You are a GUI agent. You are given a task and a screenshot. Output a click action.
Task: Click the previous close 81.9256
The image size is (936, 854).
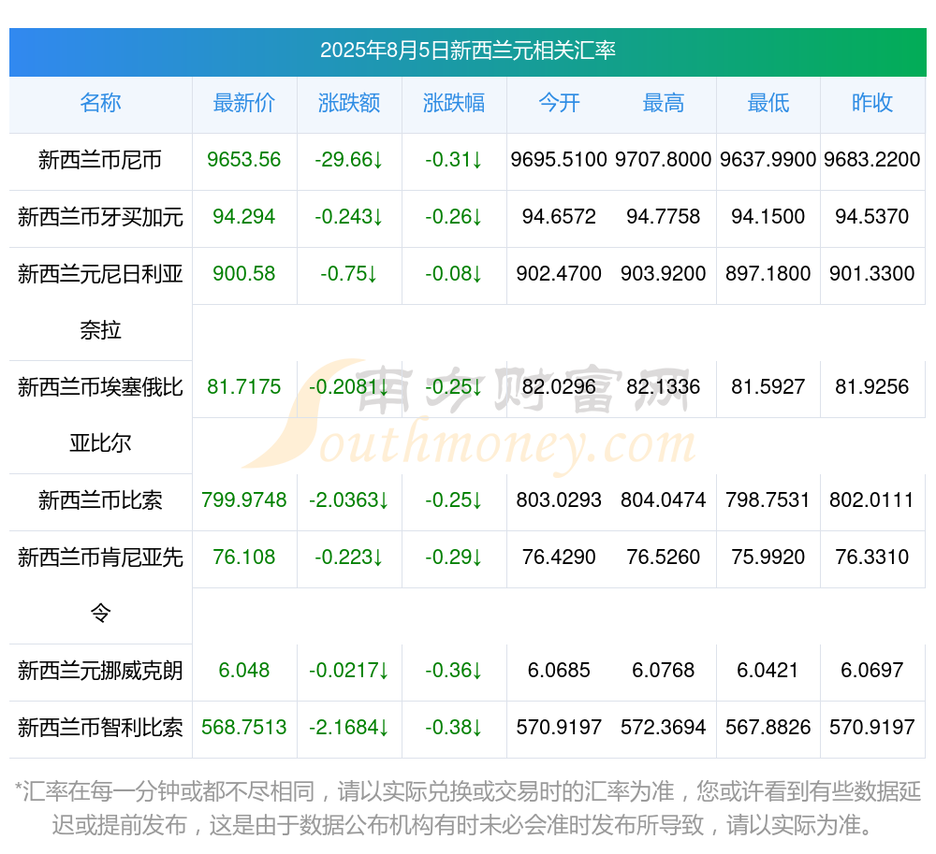click(x=872, y=387)
